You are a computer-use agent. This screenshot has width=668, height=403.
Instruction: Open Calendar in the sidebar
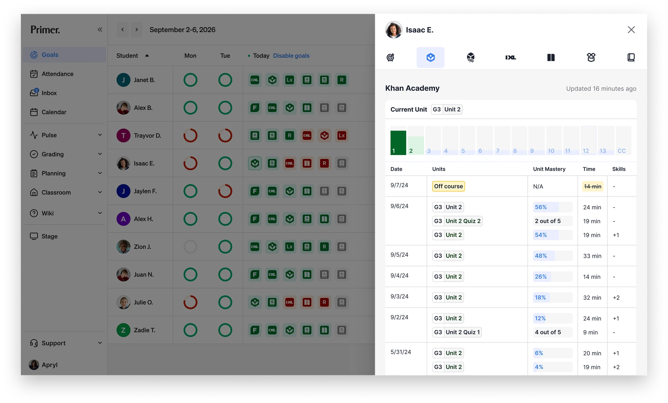click(64, 112)
